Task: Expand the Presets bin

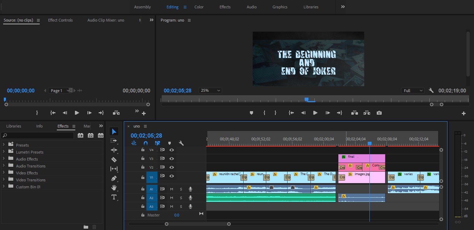Action: 4,145
